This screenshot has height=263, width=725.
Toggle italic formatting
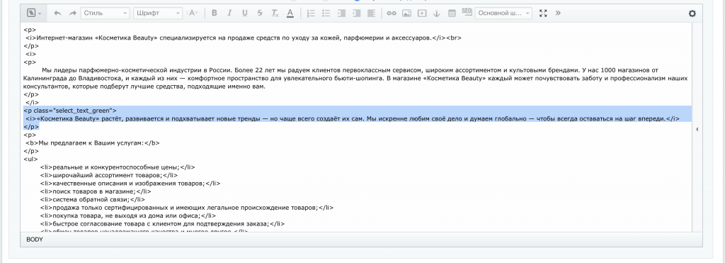click(229, 13)
